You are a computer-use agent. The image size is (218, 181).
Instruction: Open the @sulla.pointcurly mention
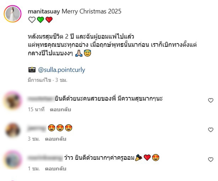62,70
